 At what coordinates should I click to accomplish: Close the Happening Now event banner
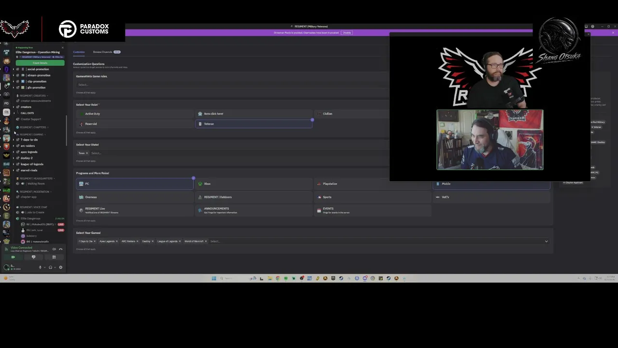(x=62, y=47)
